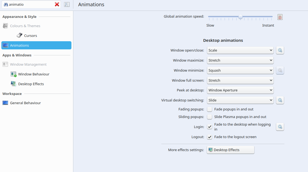
Task: Reset global animation speed to default
Action: pyautogui.click(x=280, y=17)
